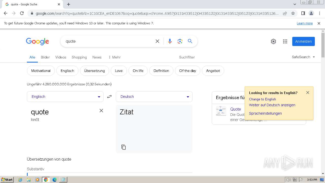Screen dimensions: 325x183
Task: Select the Übersetzung filter chip
Action: 94,71
